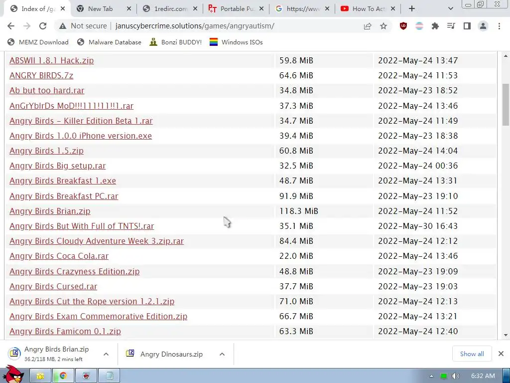Viewport: 510px width, 383px height.
Task: Open Angry Birds Exam Commemorative Edition.zip
Action: [x=99, y=316]
